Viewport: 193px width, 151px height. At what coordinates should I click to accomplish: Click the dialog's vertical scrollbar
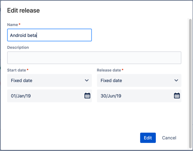pos(190,84)
